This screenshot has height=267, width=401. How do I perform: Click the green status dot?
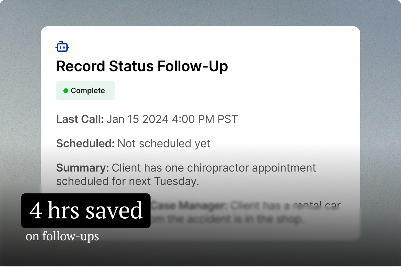pyautogui.click(x=66, y=91)
